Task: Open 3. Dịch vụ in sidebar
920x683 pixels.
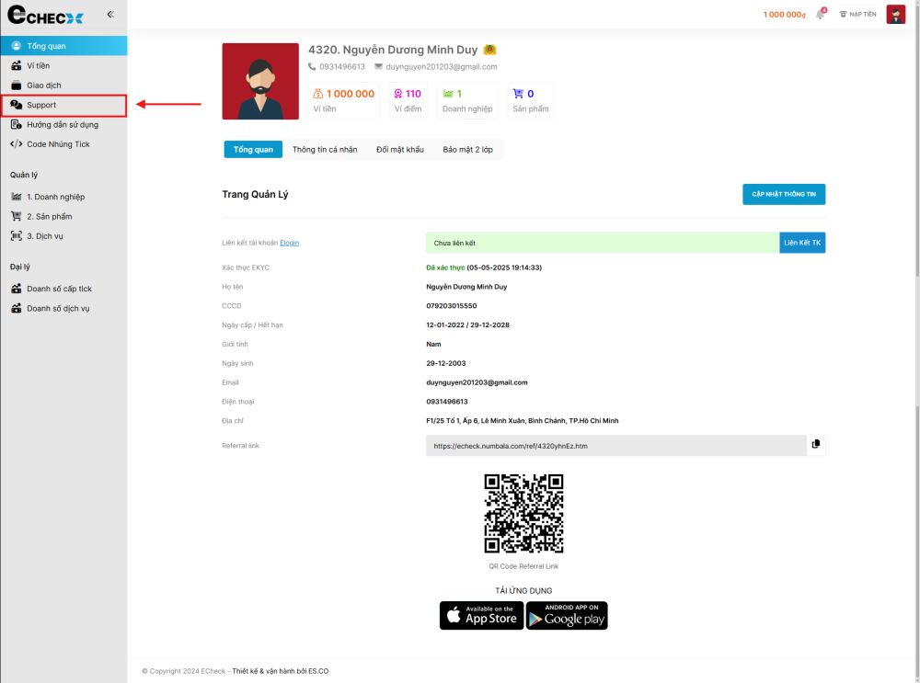Action: coord(45,236)
